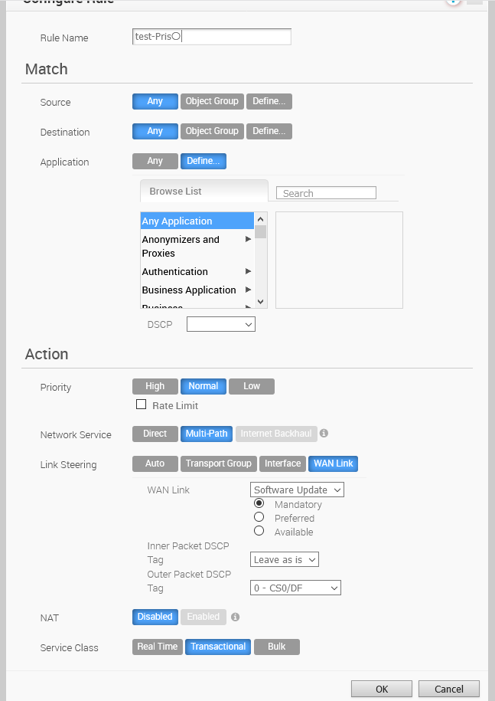The height and width of the screenshot is (701, 495).
Task: Click Define for Destination
Action: coord(269,132)
